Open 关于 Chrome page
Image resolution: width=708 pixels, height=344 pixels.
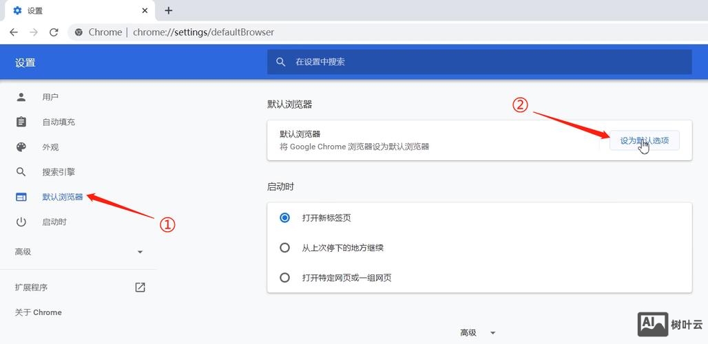coord(39,312)
